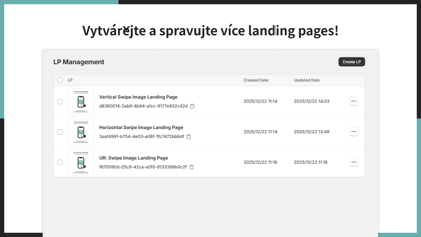Click created date of UR: Swipe row
Image resolution: width=421 pixels, height=237 pixels.
[x=260, y=162]
